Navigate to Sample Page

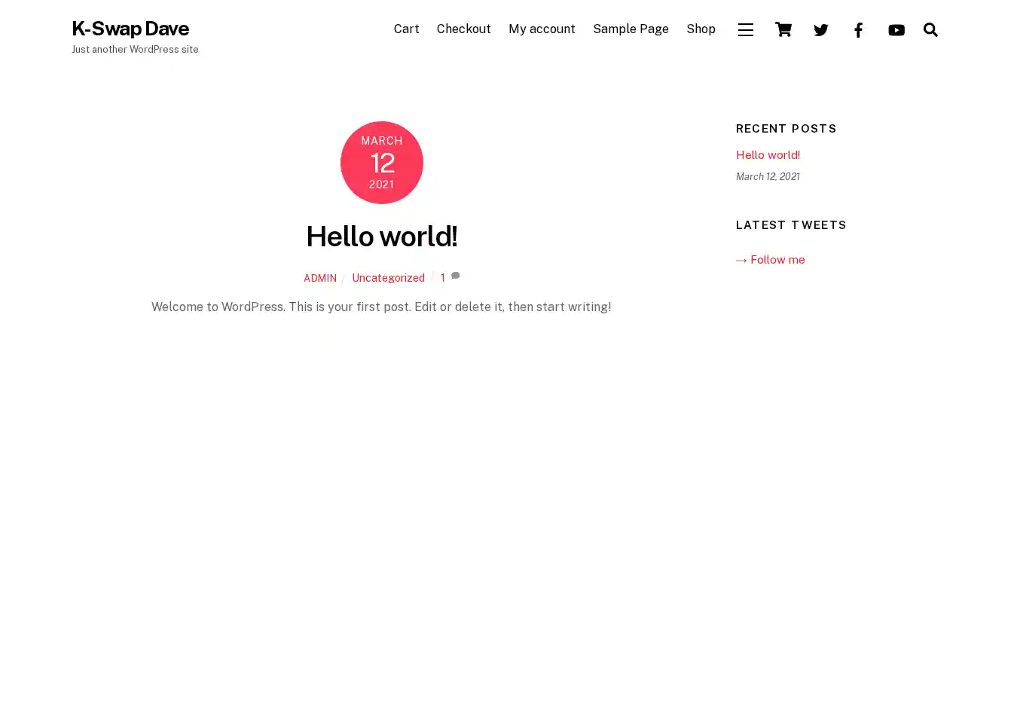coord(631,29)
